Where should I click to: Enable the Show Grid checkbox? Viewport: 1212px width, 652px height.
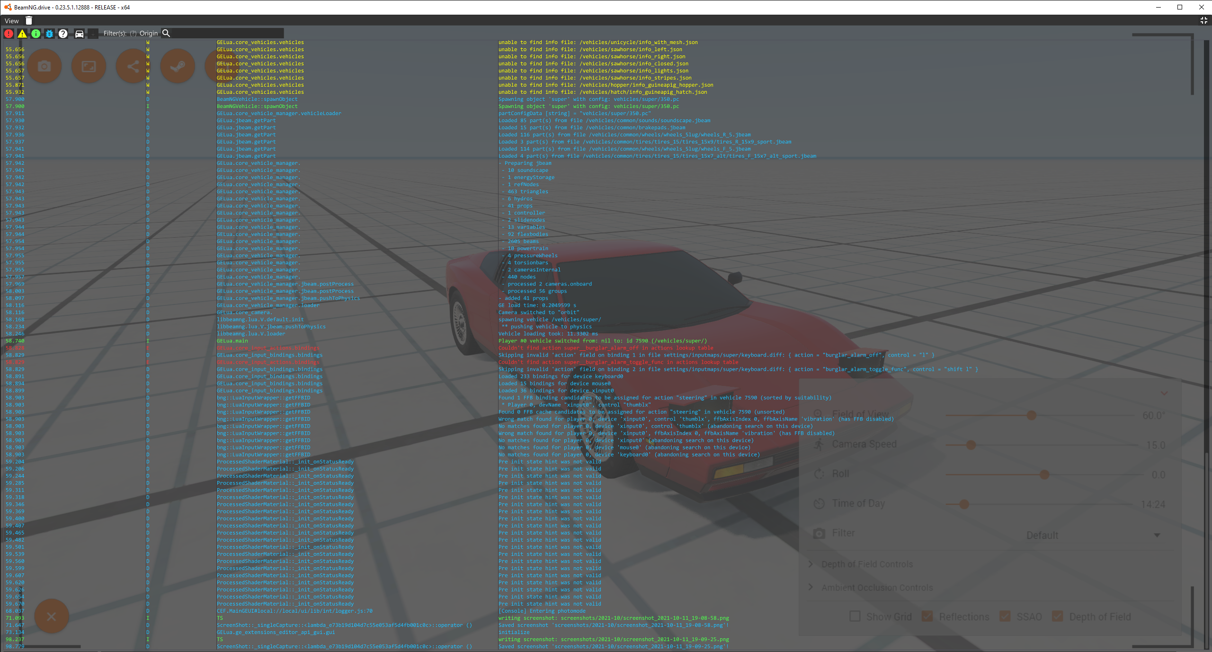tap(855, 616)
